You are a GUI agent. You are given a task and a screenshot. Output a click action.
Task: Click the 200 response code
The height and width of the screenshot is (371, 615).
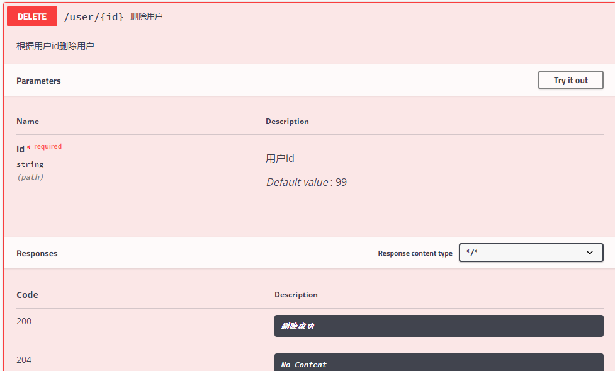pyautogui.click(x=24, y=321)
